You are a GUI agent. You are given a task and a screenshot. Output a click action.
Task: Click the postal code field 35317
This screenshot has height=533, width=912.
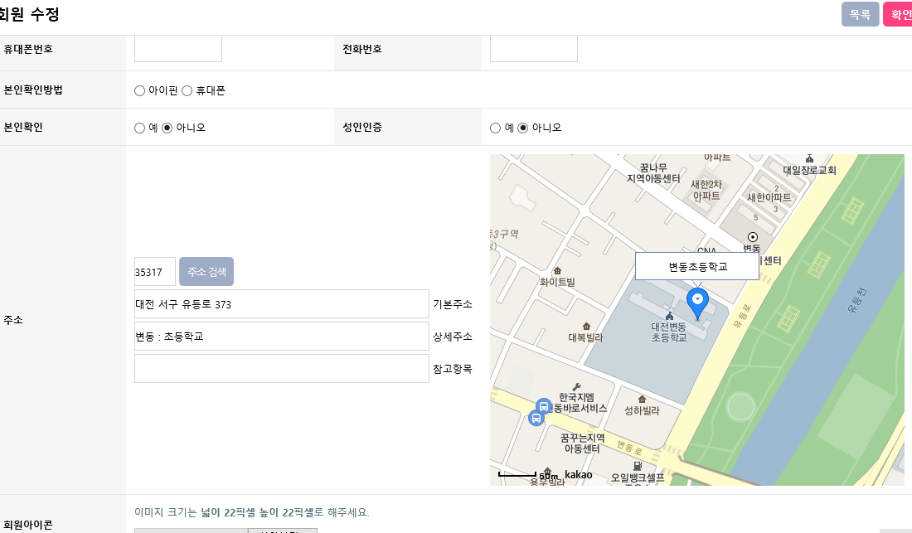click(155, 271)
